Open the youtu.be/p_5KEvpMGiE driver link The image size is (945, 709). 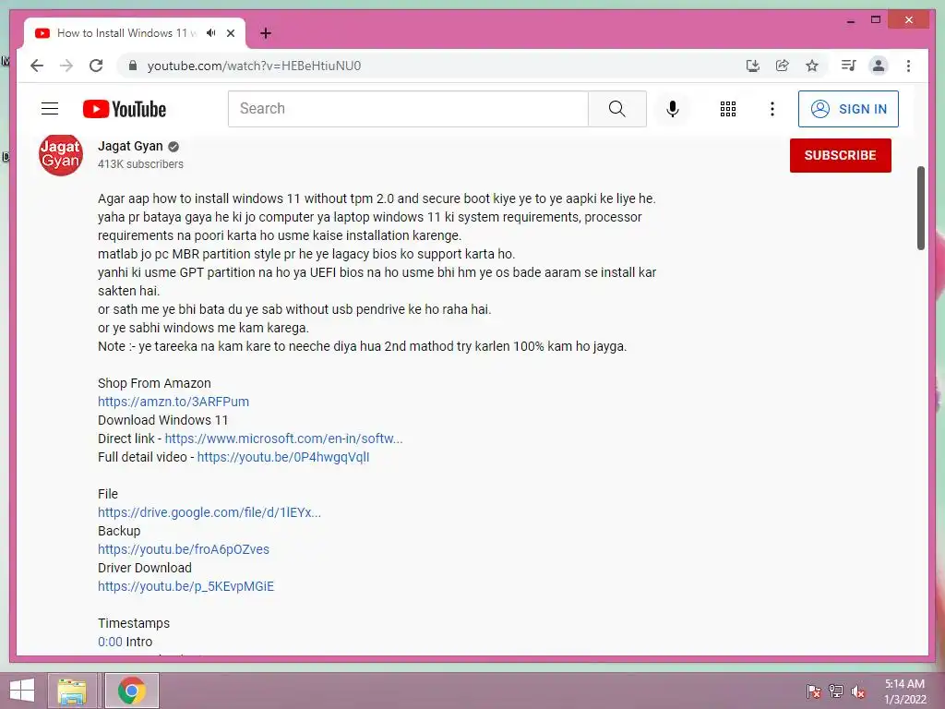click(x=185, y=586)
